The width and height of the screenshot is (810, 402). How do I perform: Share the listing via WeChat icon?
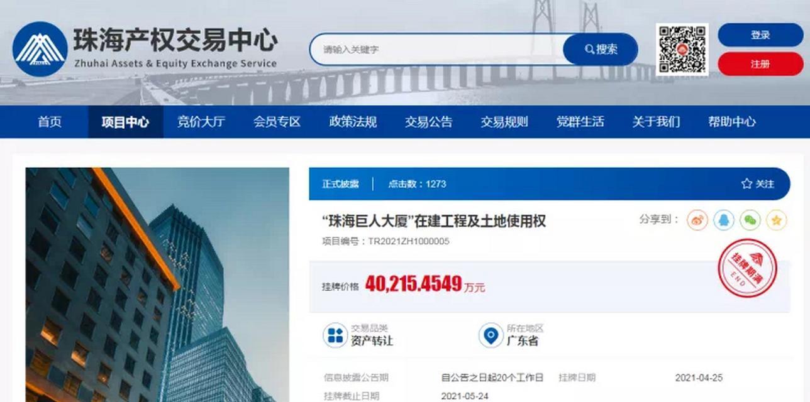coord(750,220)
